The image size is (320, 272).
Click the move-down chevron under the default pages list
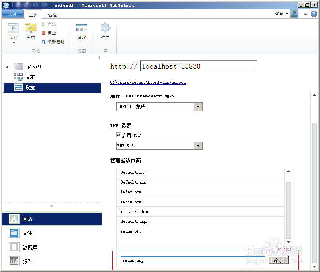[x=279, y=249]
